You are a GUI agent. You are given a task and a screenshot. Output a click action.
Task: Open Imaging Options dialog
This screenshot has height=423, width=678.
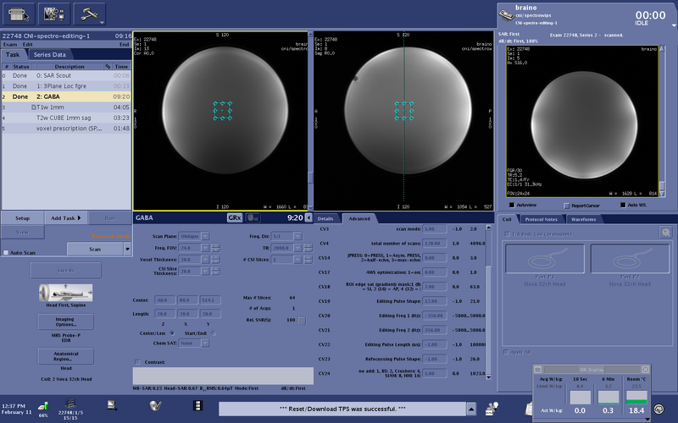(x=65, y=321)
